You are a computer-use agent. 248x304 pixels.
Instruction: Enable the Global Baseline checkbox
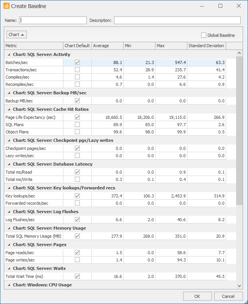tap(203, 35)
